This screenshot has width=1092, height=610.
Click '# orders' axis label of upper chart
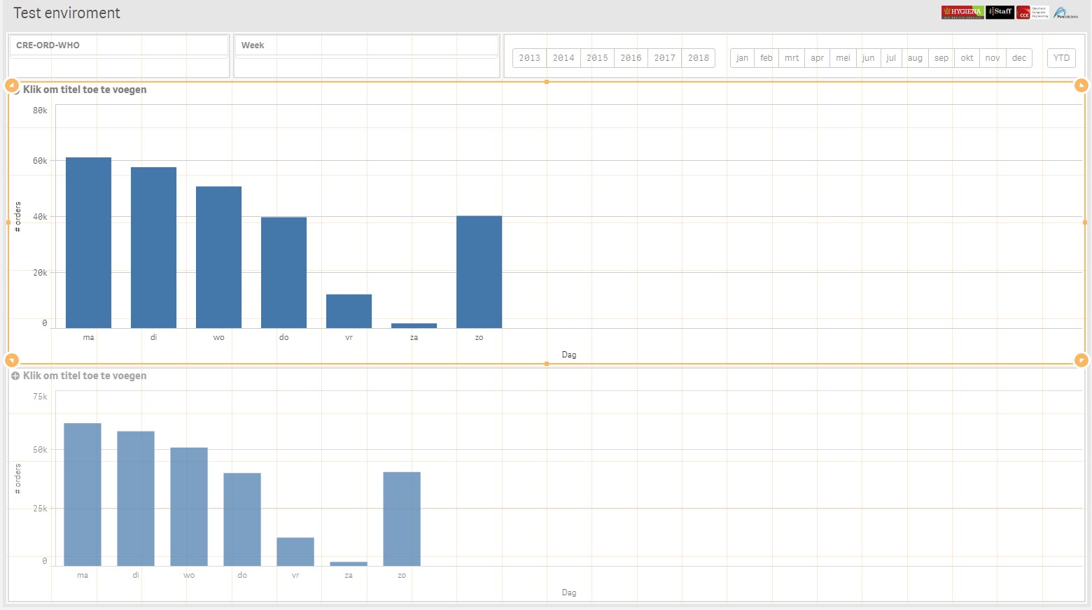[x=17, y=217]
